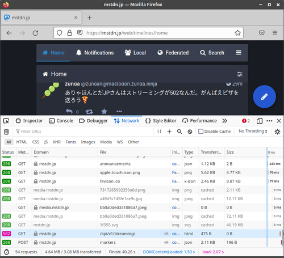
Task: Filter requests by XHR
Action: pyautogui.click(x=57, y=142)
